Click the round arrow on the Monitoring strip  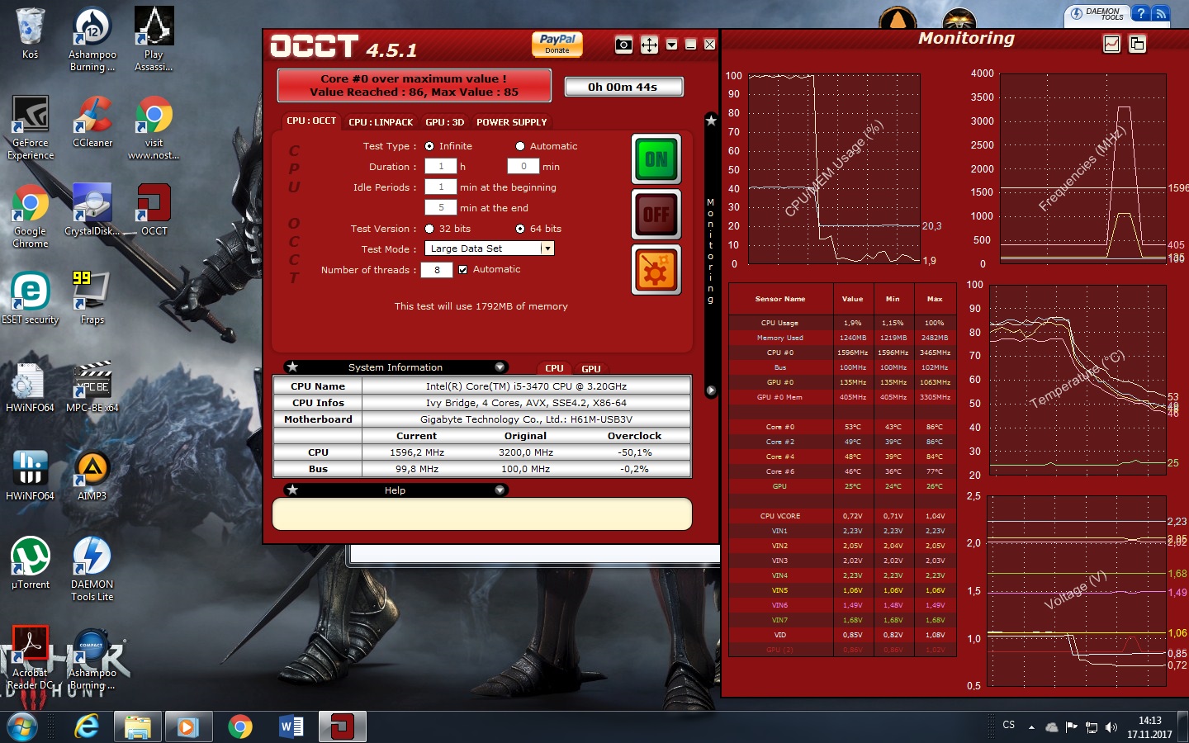[711, 390]
